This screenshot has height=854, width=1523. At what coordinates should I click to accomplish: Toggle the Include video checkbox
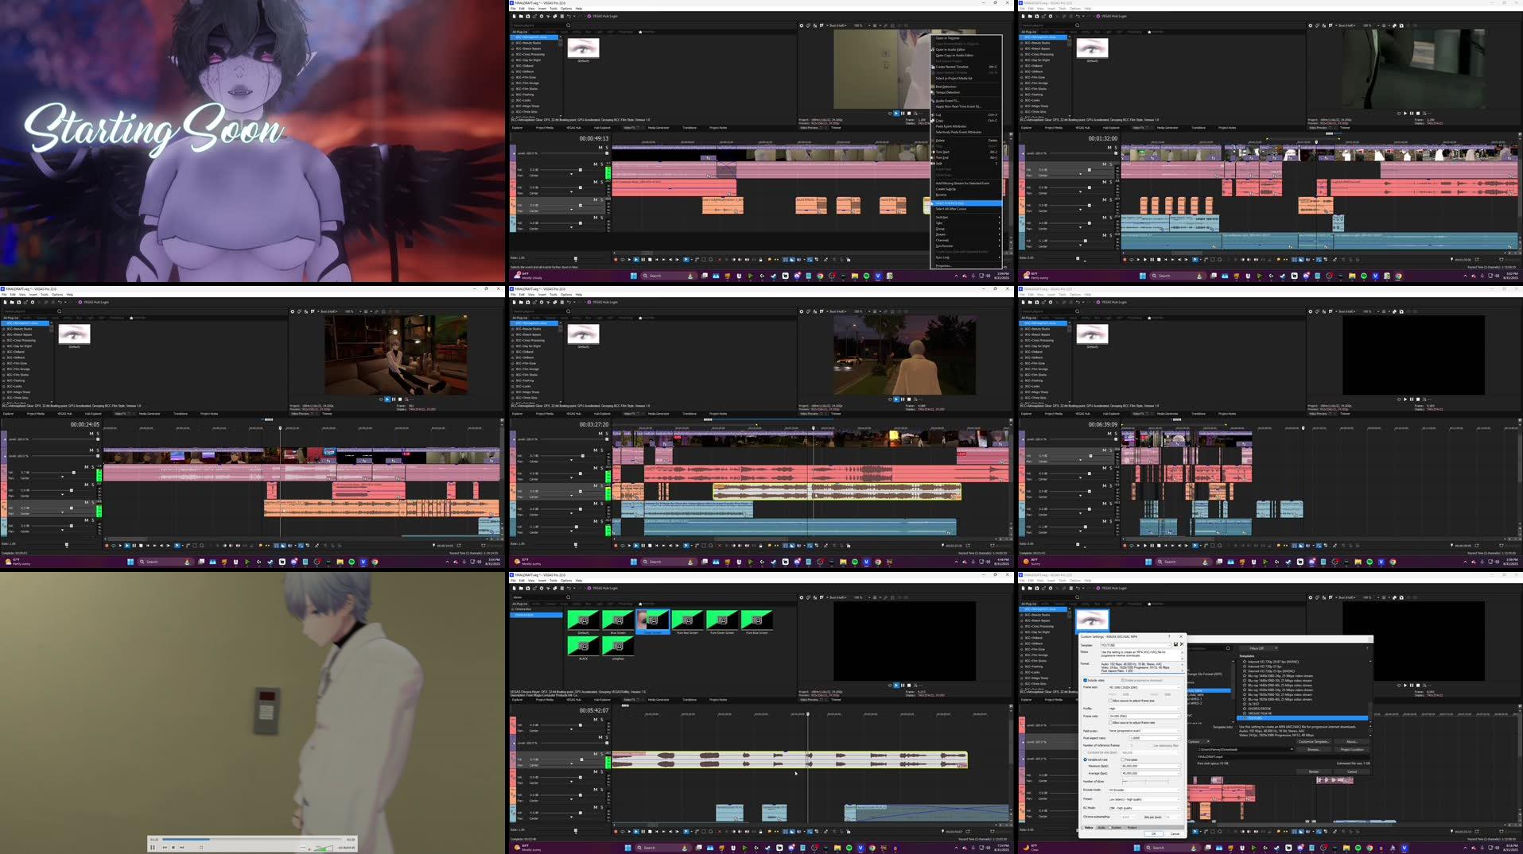tap(1085, 680)
